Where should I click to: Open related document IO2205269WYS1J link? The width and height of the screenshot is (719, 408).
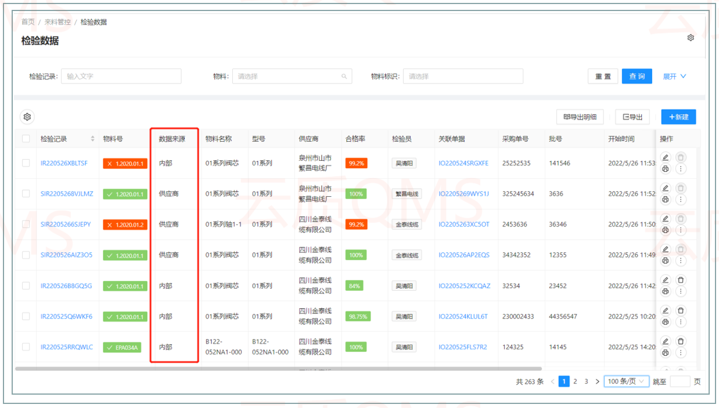(463, 194)
